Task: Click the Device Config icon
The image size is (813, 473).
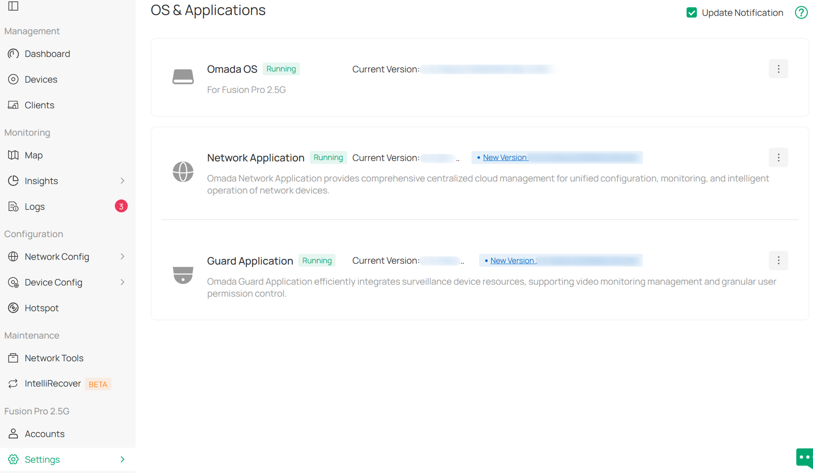Action: pyautogui.click(x=13, y=282)
